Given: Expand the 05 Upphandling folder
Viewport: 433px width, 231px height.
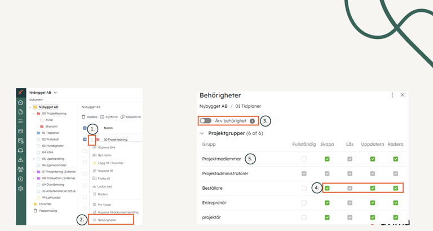Looking at the screenshot, I should (34, 159).
